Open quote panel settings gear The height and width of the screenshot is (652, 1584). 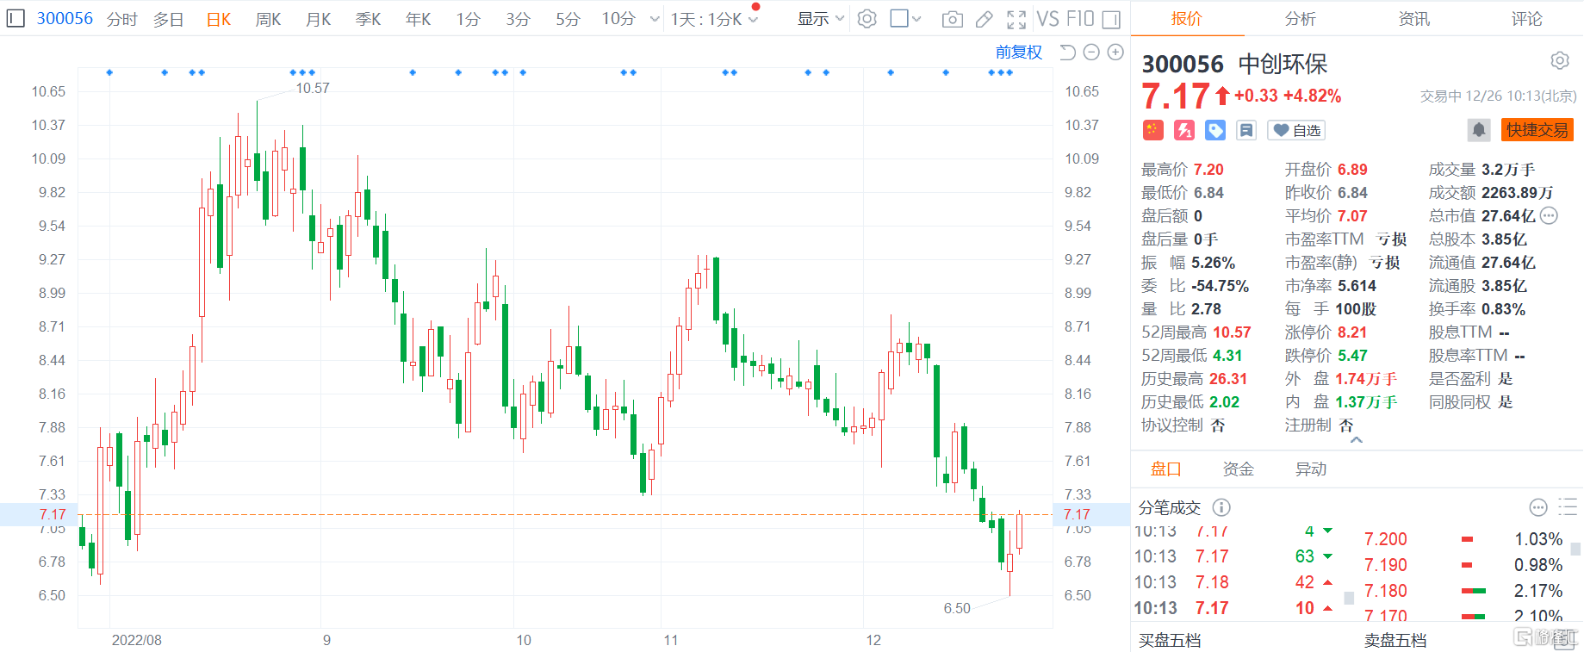pos(1560,60)
